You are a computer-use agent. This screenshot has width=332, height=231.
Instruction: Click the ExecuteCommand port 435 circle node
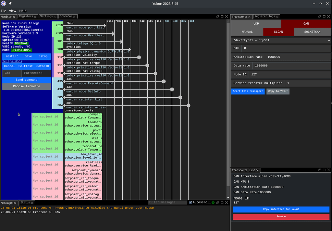pos(164,81)
